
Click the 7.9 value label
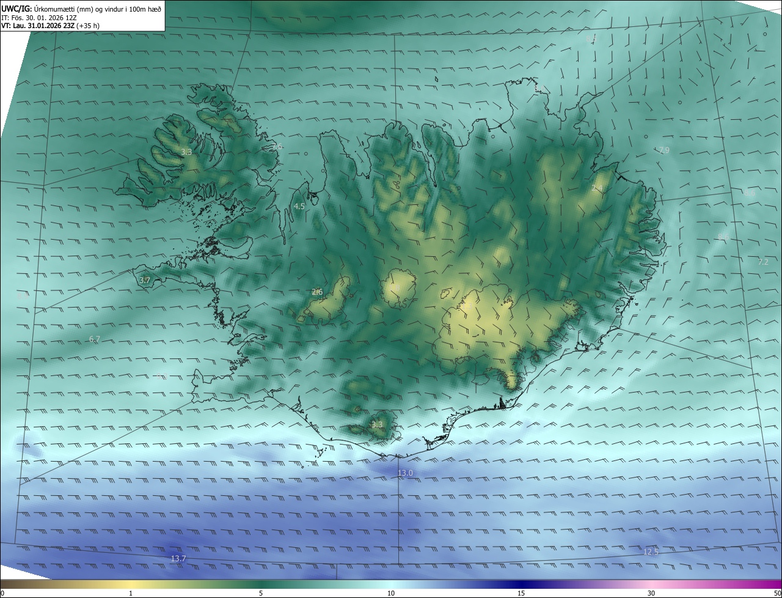click(x=664, y=150)
